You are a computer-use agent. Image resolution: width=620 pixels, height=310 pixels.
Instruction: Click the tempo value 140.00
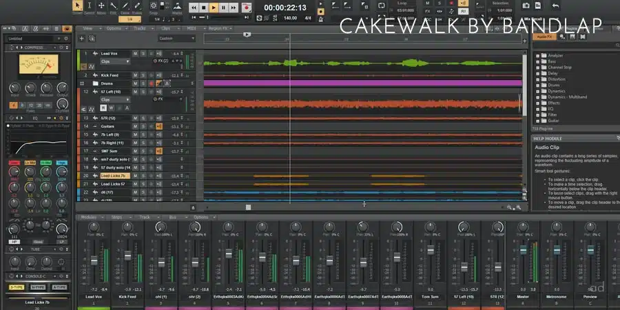[x=290, y=18]
